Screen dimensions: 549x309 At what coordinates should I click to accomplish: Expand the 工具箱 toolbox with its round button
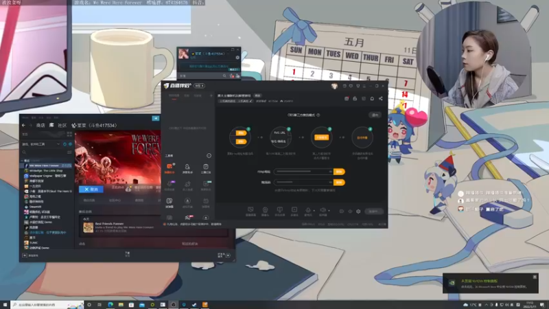[x=209, y=156]
